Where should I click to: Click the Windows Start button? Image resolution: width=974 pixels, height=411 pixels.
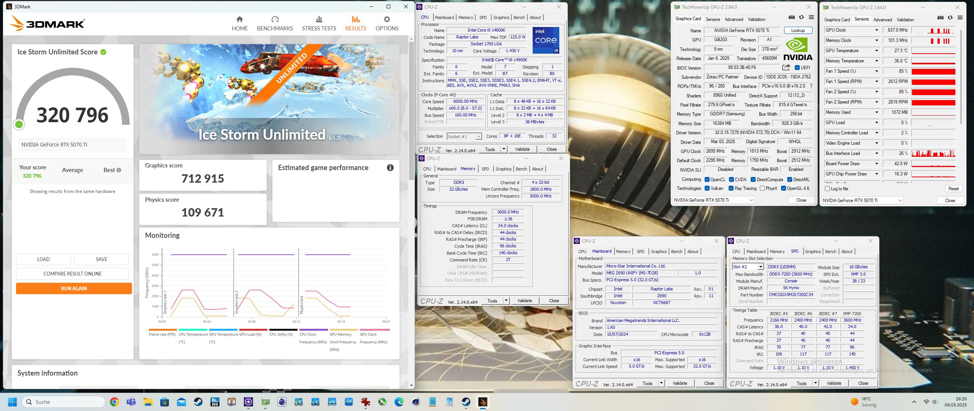tap(12, 402)
